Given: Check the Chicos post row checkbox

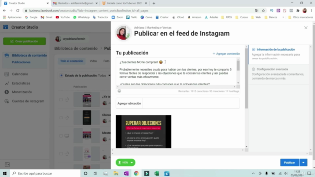Looking at the screenshot, I should click(61, 118).
